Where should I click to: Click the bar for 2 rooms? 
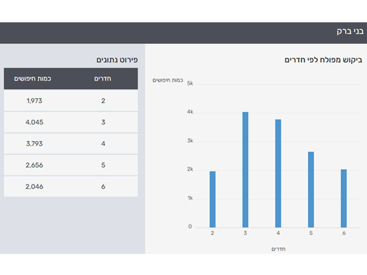[x=213, y=199]
